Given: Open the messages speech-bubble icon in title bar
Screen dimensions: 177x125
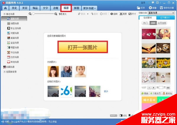Looking at the screenshot, I should coord(153,3).
